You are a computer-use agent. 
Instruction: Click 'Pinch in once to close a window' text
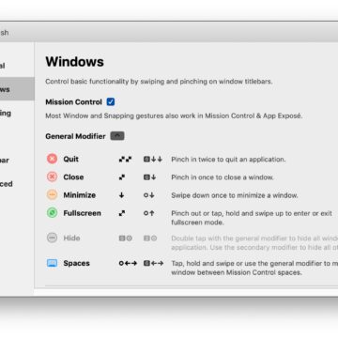223,177
